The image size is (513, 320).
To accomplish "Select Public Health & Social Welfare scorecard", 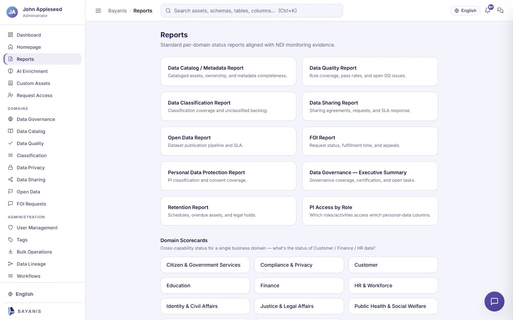I will click(393, 306).
